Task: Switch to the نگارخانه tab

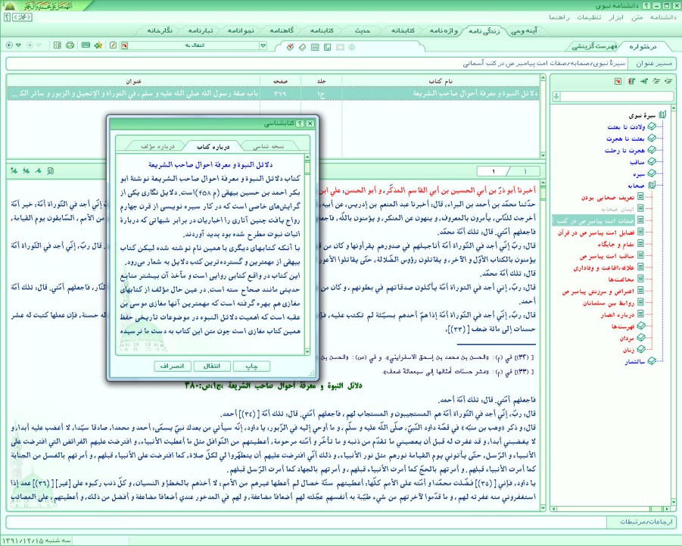Action: pyautogui.click(x=160, y=31)
